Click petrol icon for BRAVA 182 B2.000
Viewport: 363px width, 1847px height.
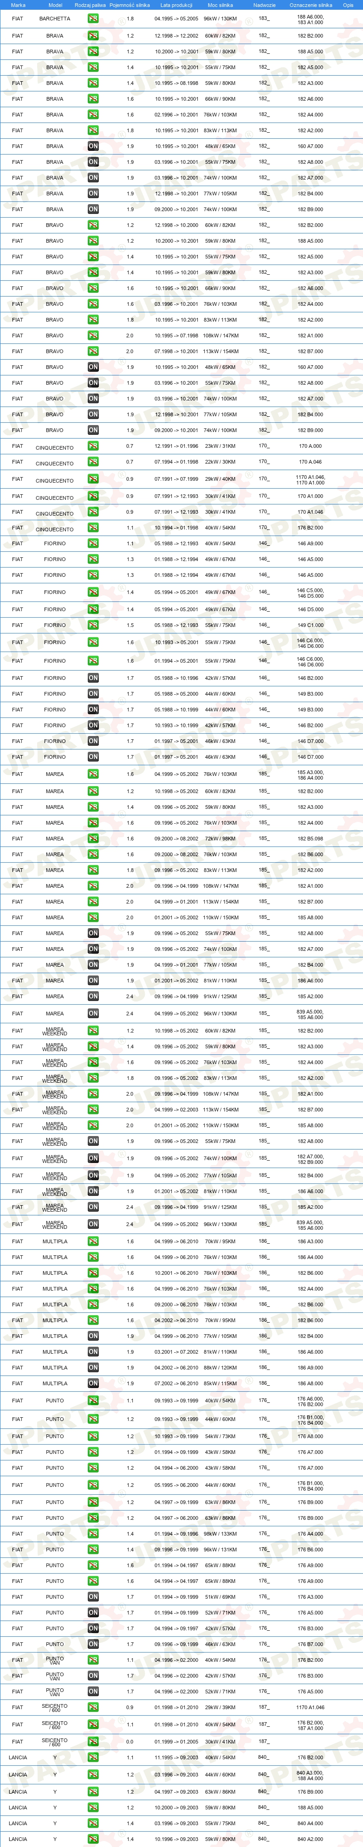(x=93, y=36)
